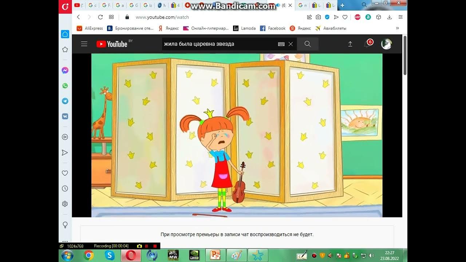
Task: Go to YouTube home via logo
Action: click(x=112, y=44)
